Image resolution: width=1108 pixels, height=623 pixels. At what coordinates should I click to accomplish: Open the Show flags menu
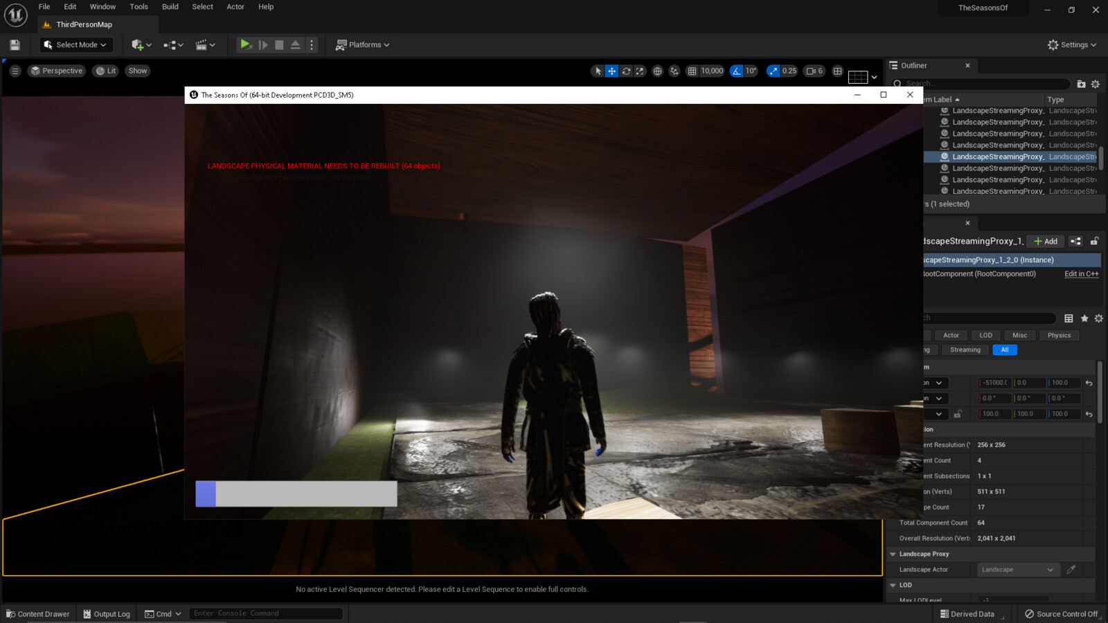138,71
